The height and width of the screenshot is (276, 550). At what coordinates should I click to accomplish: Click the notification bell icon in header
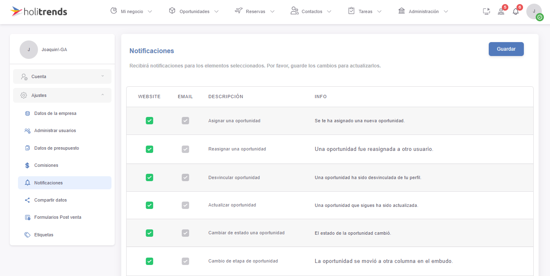coord(516,11)
